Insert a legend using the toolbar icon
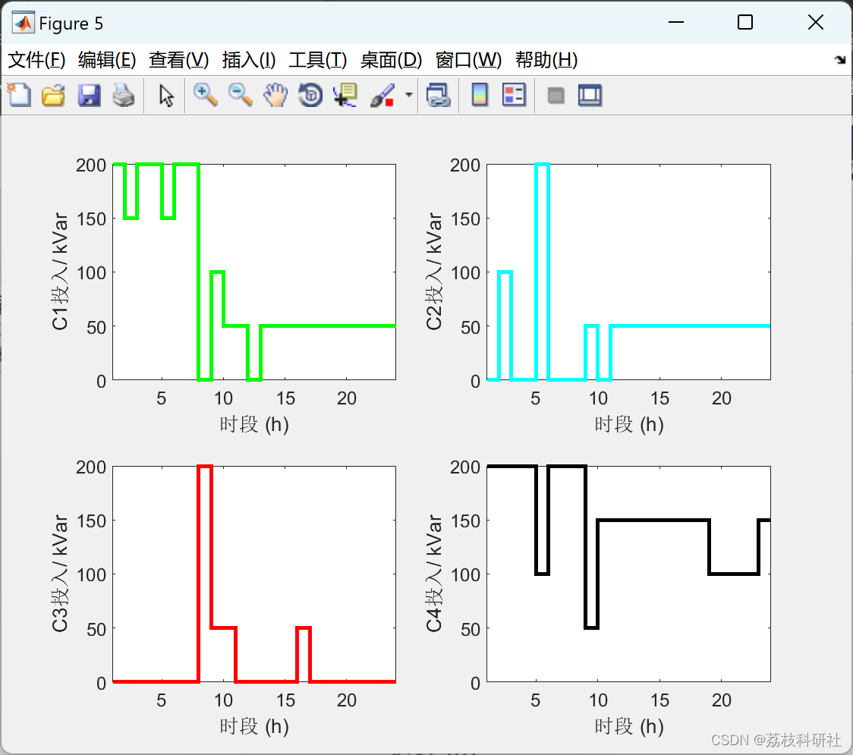Viewport: 853px width, 755px height. 514,95
